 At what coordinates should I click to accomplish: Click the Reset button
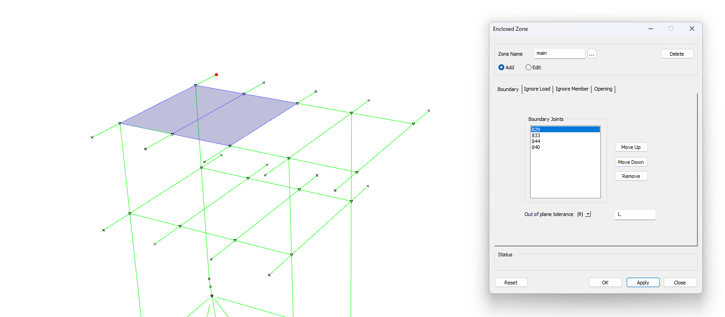511,283
